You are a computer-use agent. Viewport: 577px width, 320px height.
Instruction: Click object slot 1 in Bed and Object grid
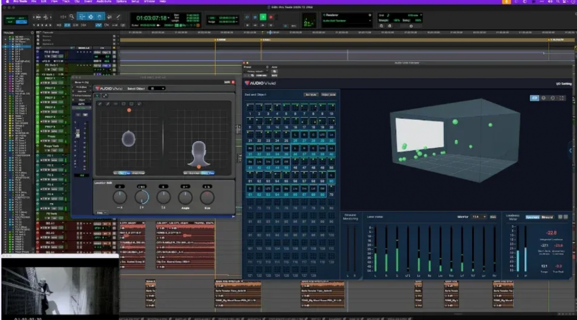(251, 108)
